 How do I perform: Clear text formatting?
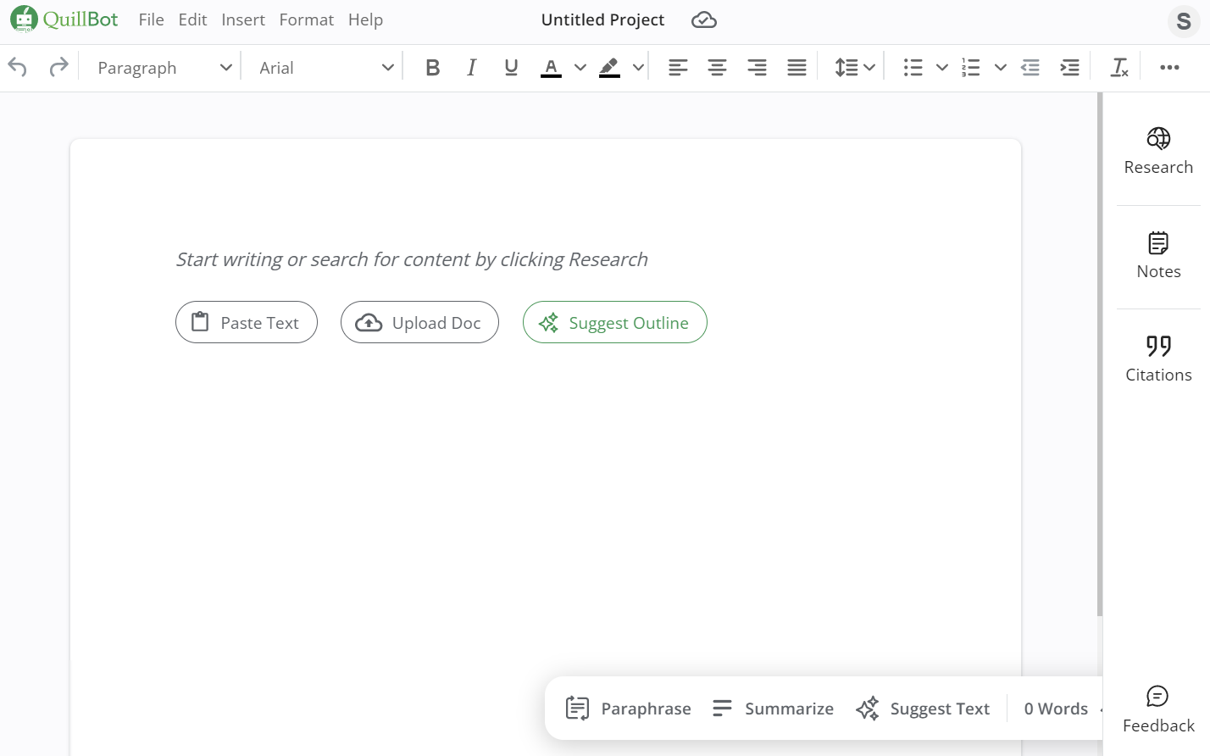pyautogui.click(x=1119, y=68)
